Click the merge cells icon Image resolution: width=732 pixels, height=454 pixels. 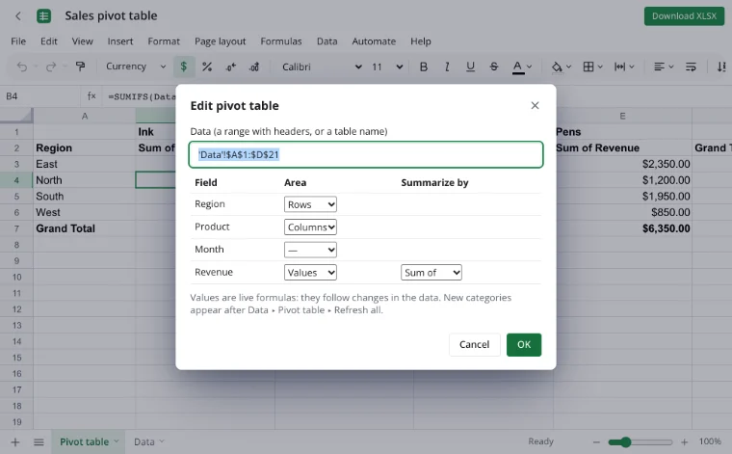[619, 67]
